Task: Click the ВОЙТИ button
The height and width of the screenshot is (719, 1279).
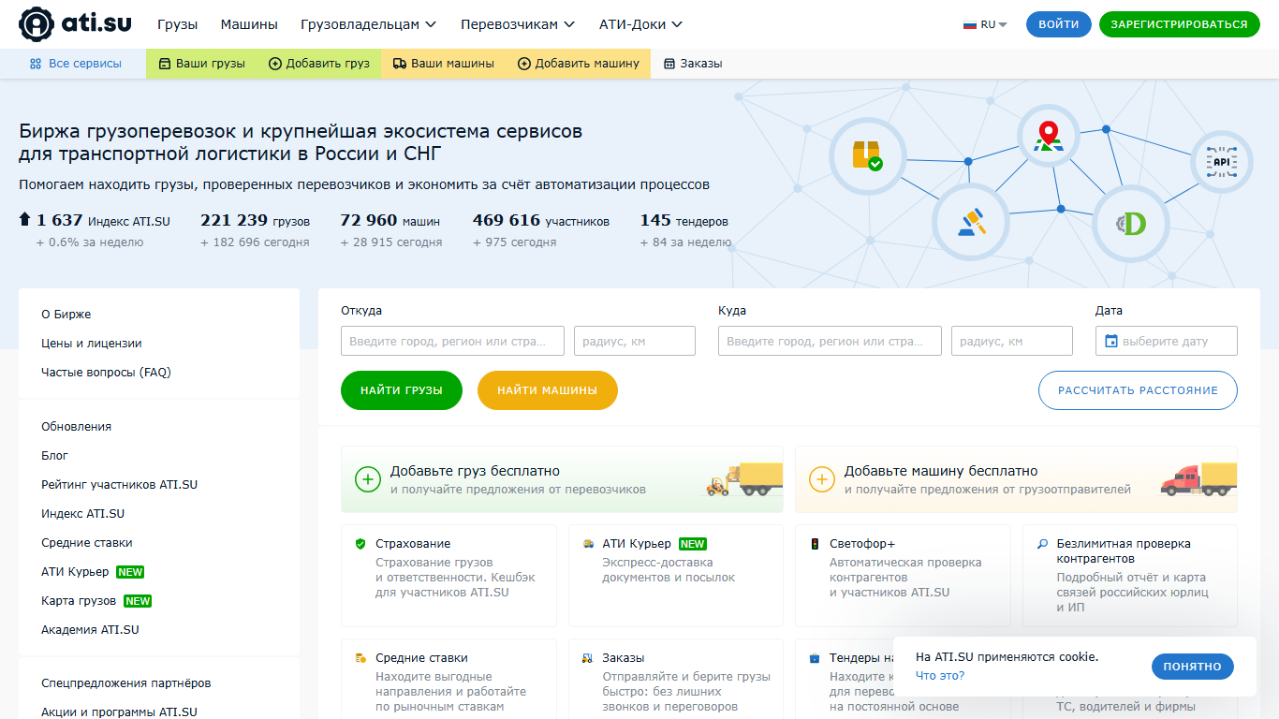Action: [x=1059, y=24]
